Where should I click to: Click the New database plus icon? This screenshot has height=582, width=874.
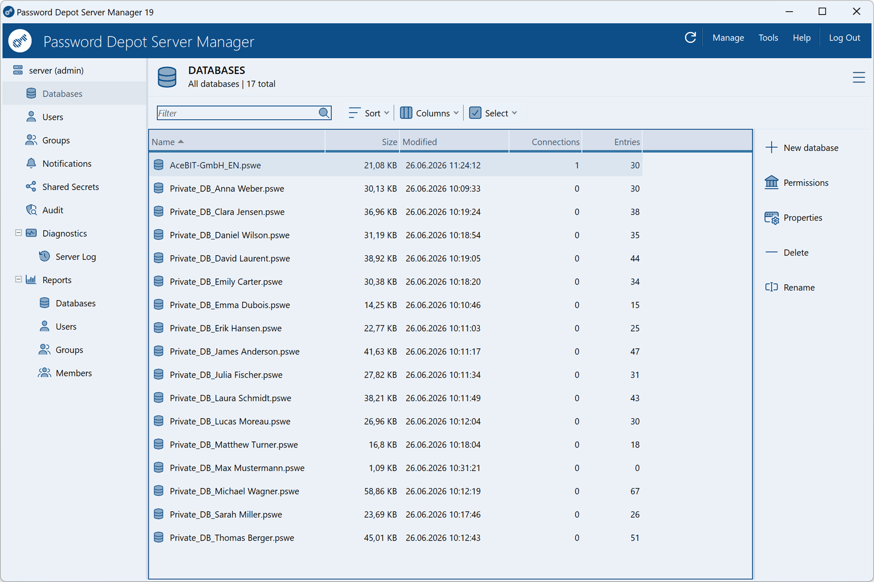[x=771, y=147]
